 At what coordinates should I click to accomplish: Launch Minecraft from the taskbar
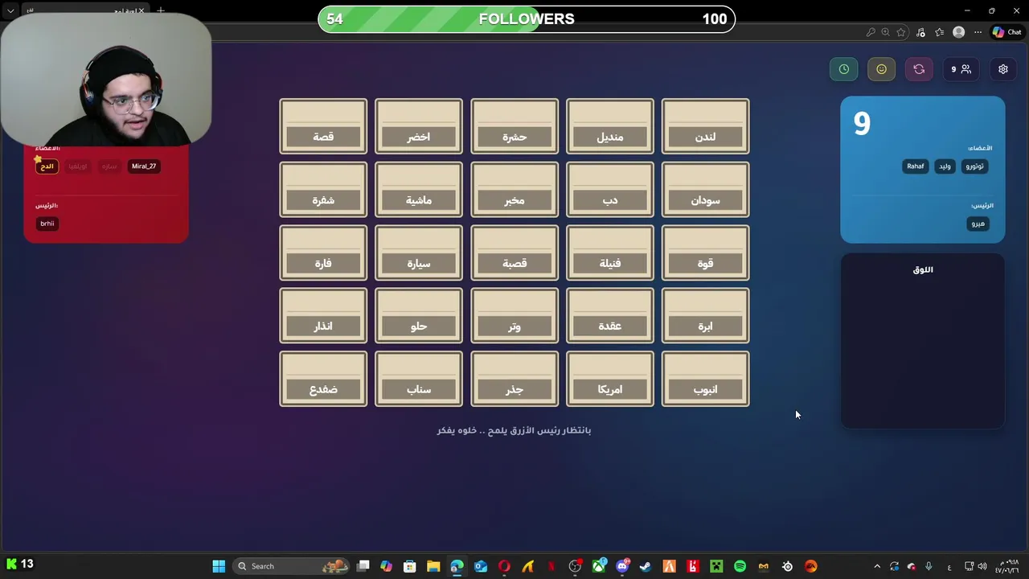[x=716, y=566]
